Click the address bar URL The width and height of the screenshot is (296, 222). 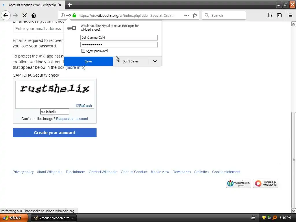click(x=125, y=16)
